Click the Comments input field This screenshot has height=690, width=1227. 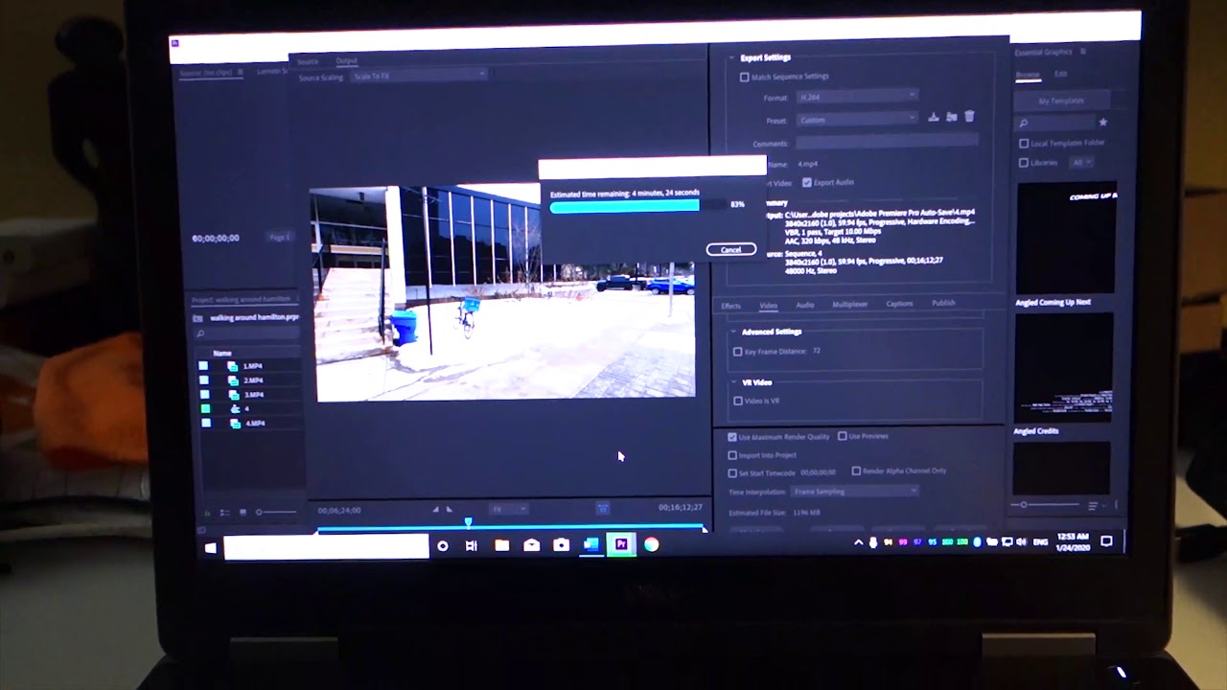point(888,142)
